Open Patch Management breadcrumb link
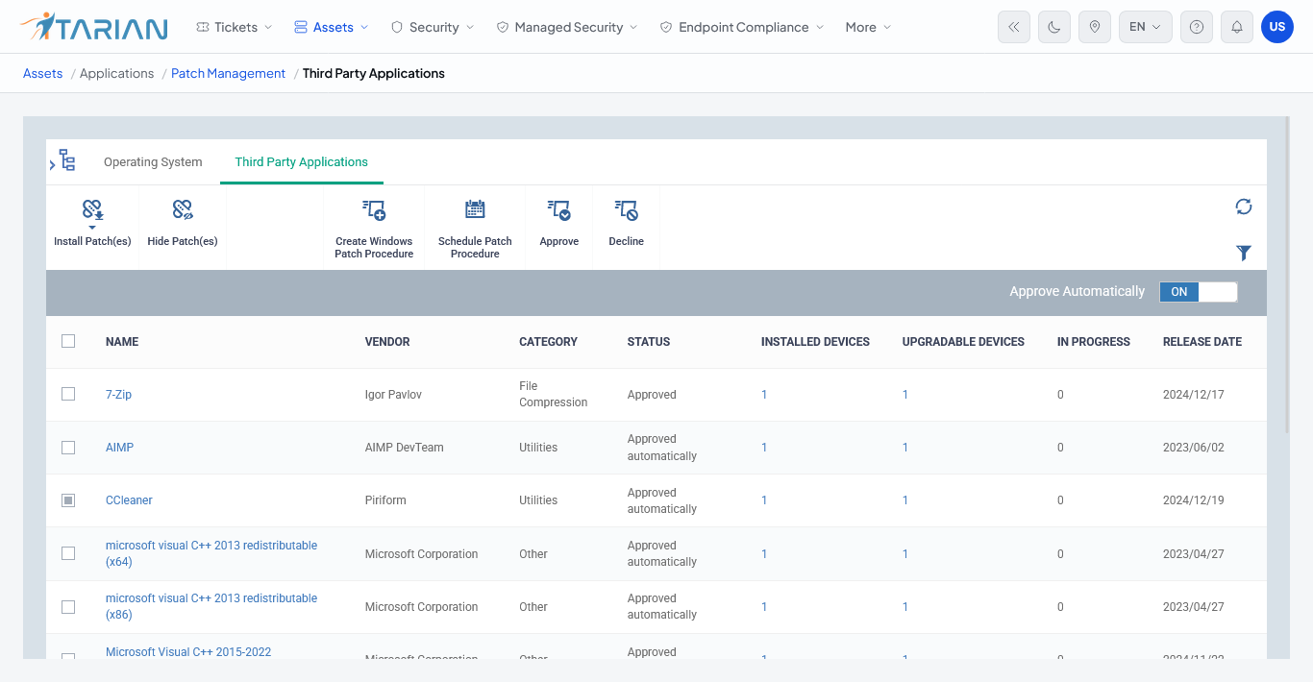This screenshot has width=1313, height=682. coord(229,73)
